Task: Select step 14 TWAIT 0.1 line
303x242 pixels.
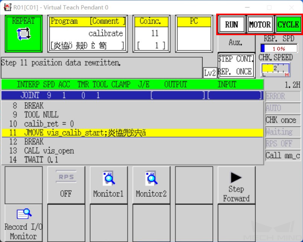Action: click(x=132, y=159)
